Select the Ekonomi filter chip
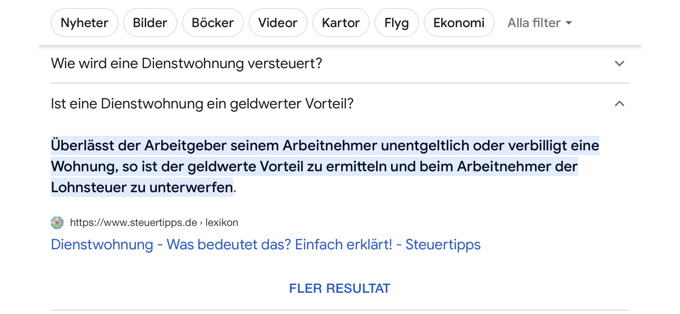 (x=459, y=23)
